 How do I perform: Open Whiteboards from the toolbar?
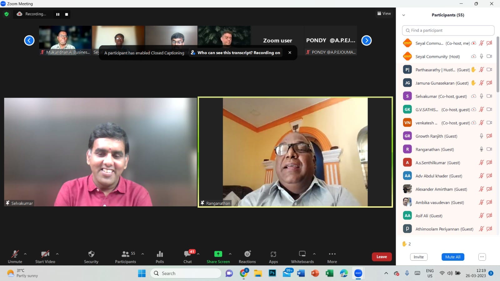pos(302,254)
